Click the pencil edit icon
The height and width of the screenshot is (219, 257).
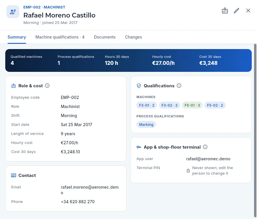(236, 11)
